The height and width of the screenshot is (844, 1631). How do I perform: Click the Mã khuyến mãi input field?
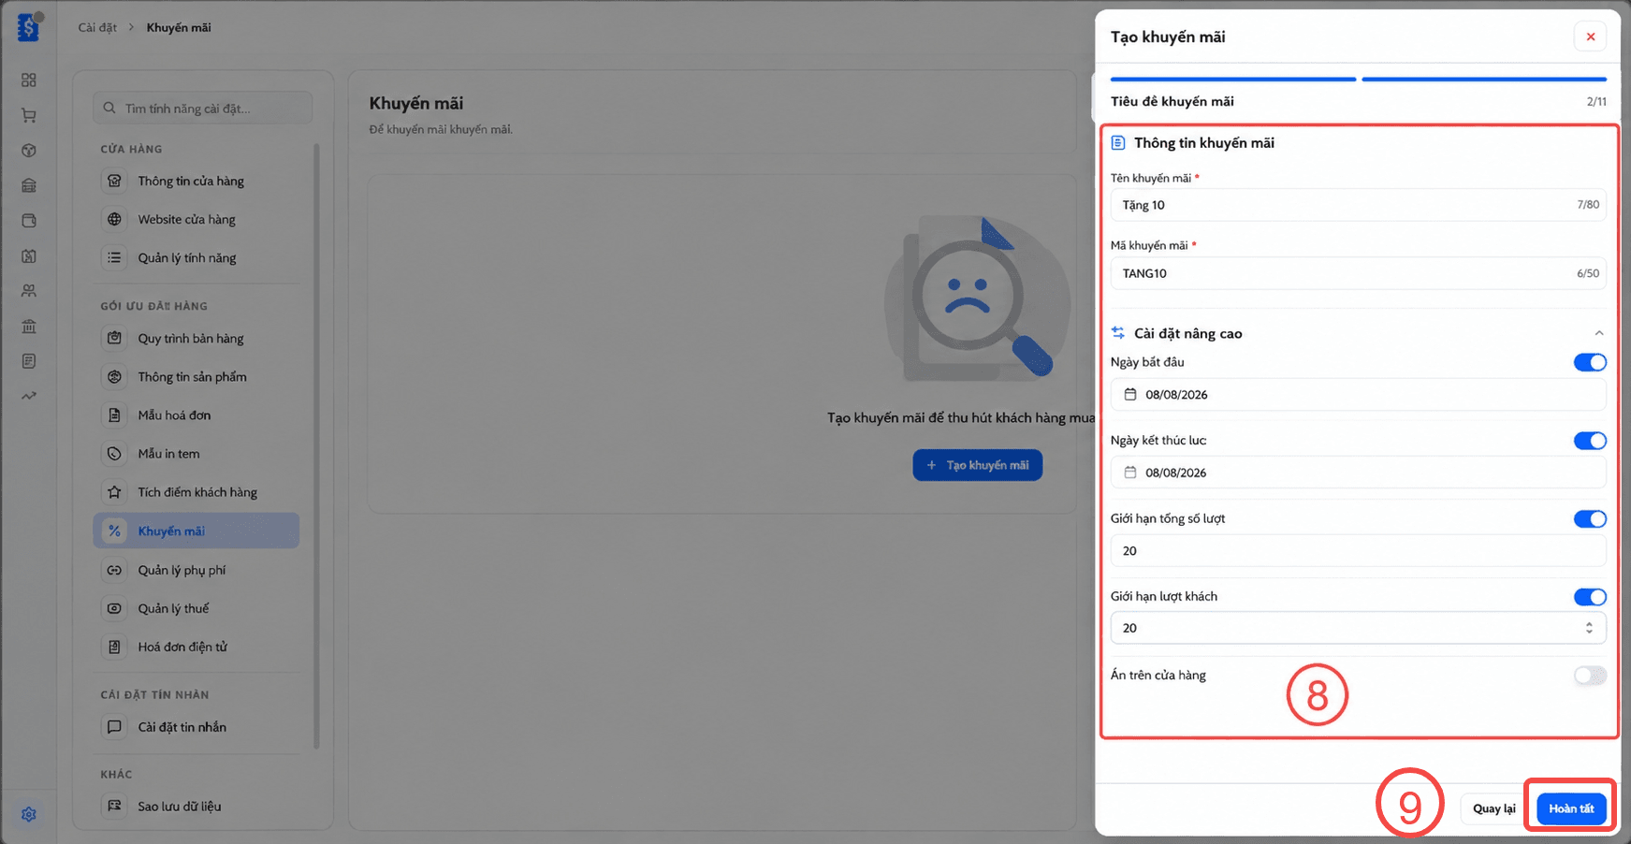(1358, 273)
